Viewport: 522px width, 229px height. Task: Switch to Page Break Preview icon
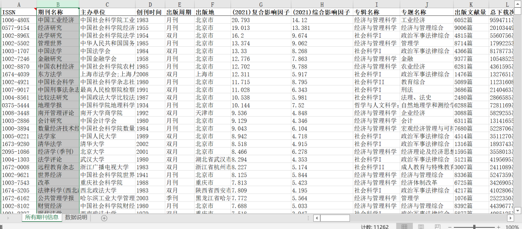(x=437, y=227)
